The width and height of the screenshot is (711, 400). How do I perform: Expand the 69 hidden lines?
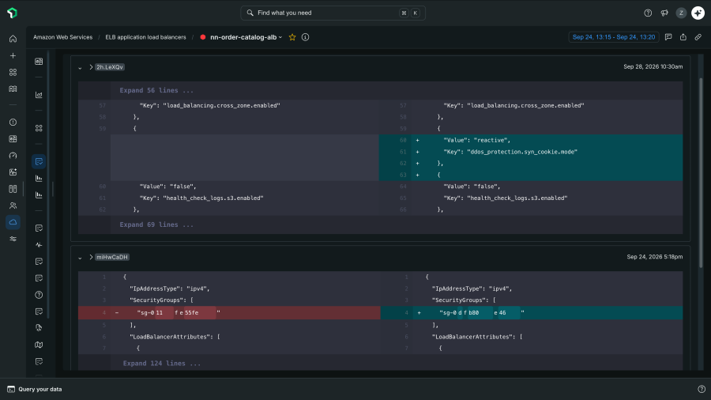coord(156,225)
